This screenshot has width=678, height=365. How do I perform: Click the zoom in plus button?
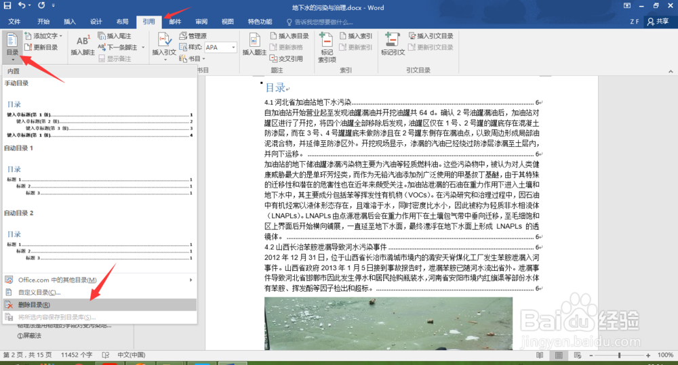(647, 355)
